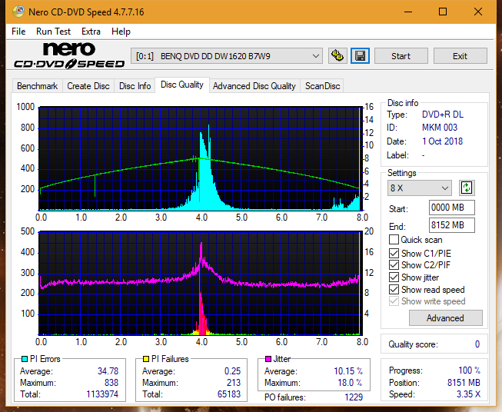Viewport: 502px width, 412px height.
Task: Click PI Failures maximum 213
Action: [234, 383]
